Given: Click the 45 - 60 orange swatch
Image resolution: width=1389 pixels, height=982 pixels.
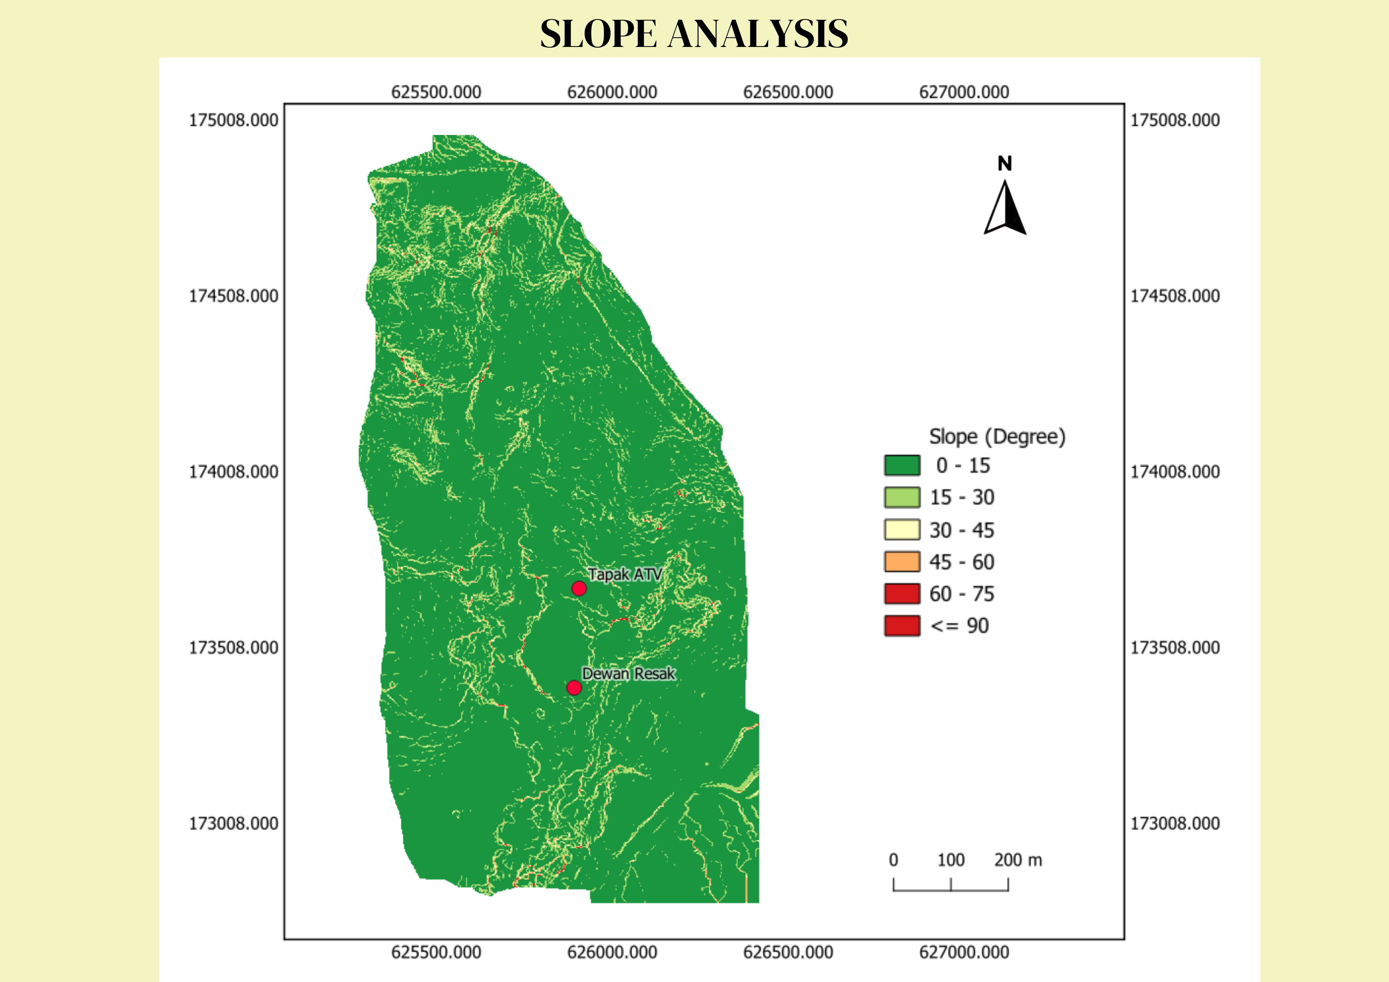Looking at the screenshot, I should (902, 562).
